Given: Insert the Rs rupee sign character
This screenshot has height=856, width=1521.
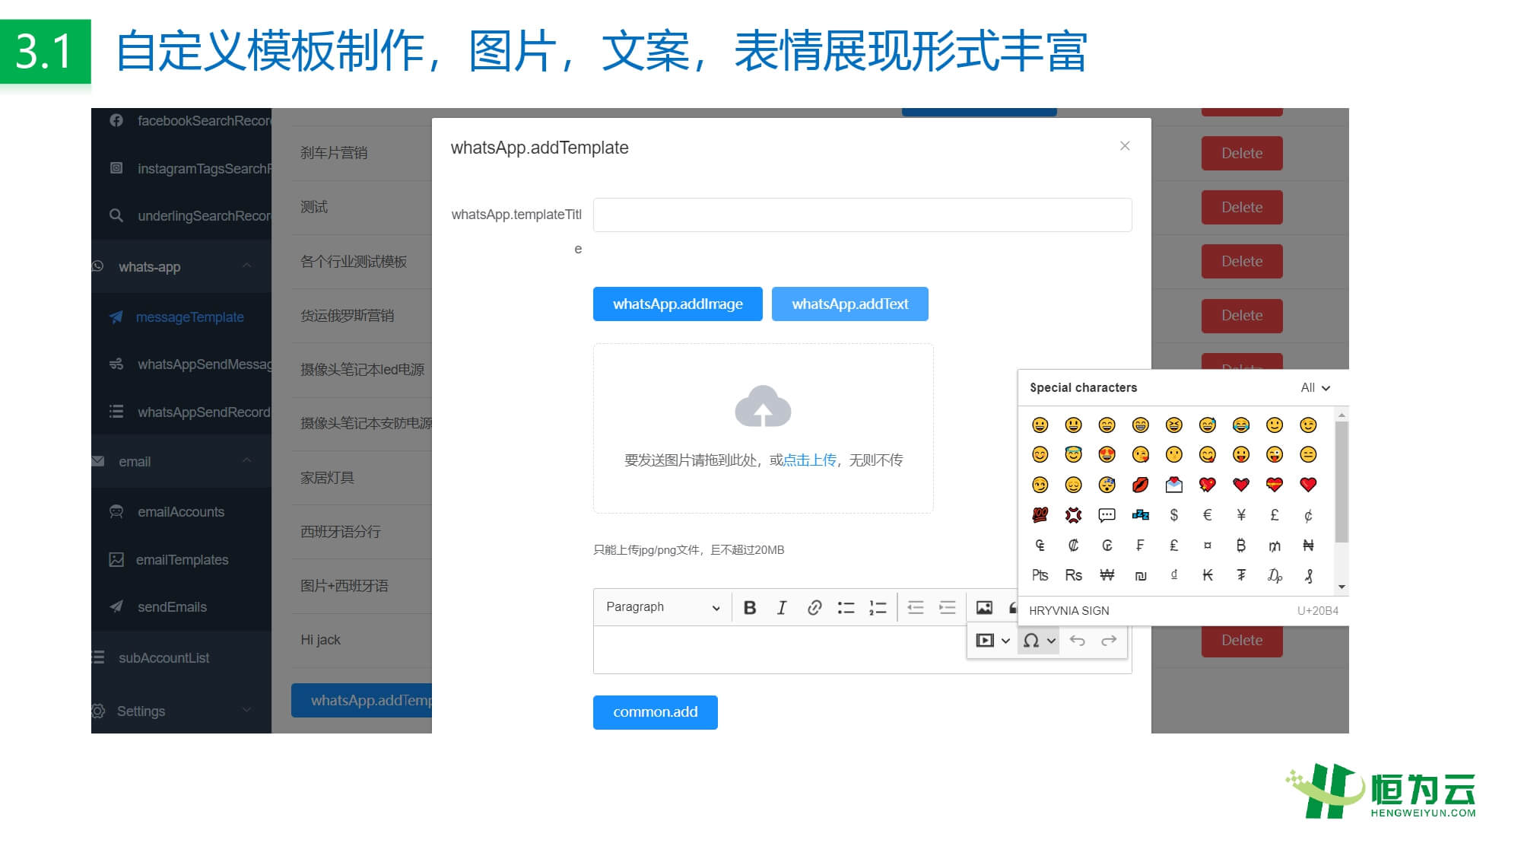Looking at the screenshot, I should pos(1073,575).
